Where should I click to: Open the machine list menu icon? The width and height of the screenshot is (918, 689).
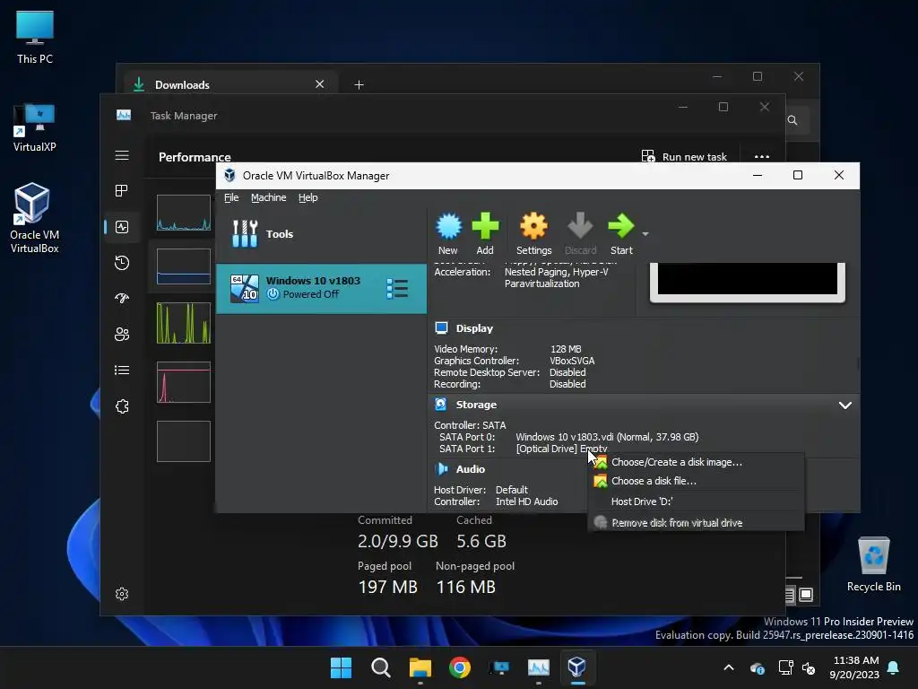[x=397, y=288]
